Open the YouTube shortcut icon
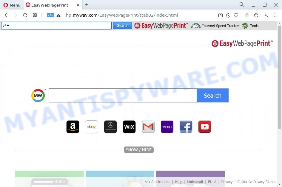This screenshot has height=187, width=282. click(x=205, y=127)
